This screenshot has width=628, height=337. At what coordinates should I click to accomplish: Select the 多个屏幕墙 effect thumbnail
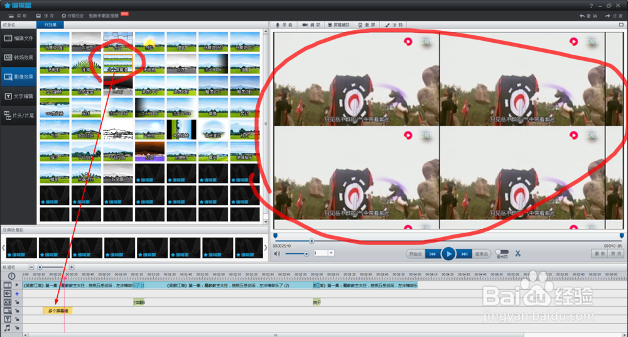[x=118, y=64]
